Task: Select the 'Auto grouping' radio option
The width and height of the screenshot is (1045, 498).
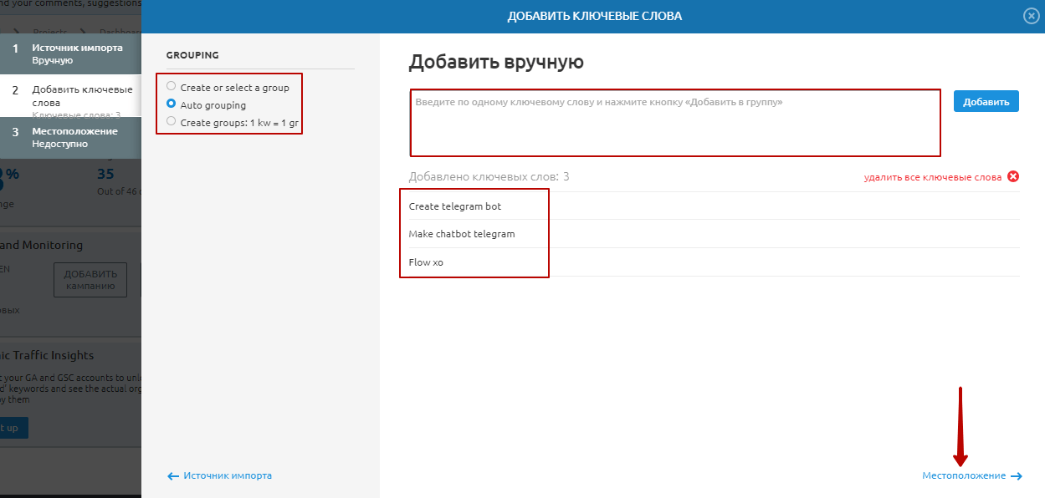Action: click(172, 104)
